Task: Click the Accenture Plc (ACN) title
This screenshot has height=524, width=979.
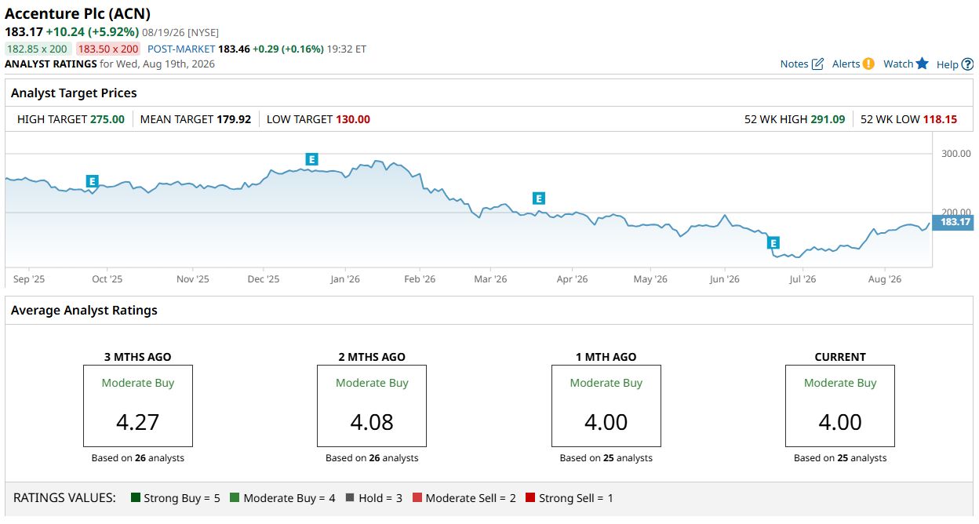Action: 78,14
